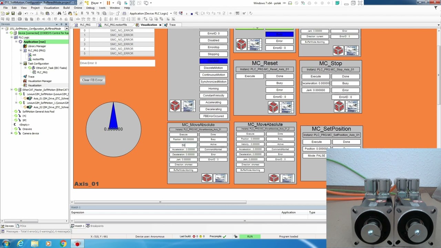Collapse the PLC_PRG (PRG) node
This screenshot has height=248, width=441.
click(x=20, y=51)
